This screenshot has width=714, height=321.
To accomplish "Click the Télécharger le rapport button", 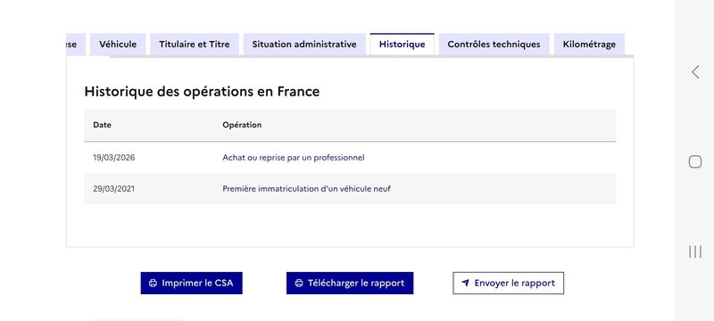I will click(x=350, y=284).
